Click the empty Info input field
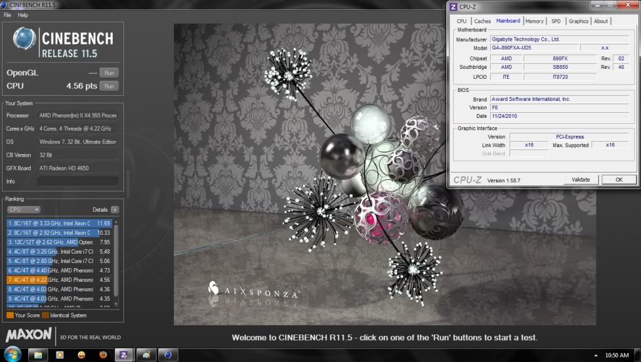 point(78,181)
